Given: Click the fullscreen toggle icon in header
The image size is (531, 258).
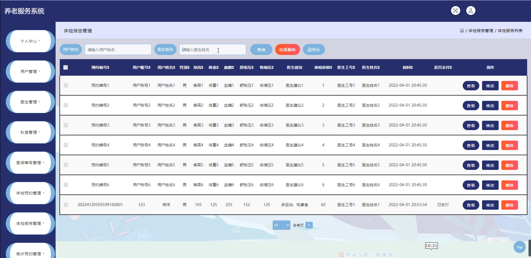Looking at the screenshot, I should point(456,11).
